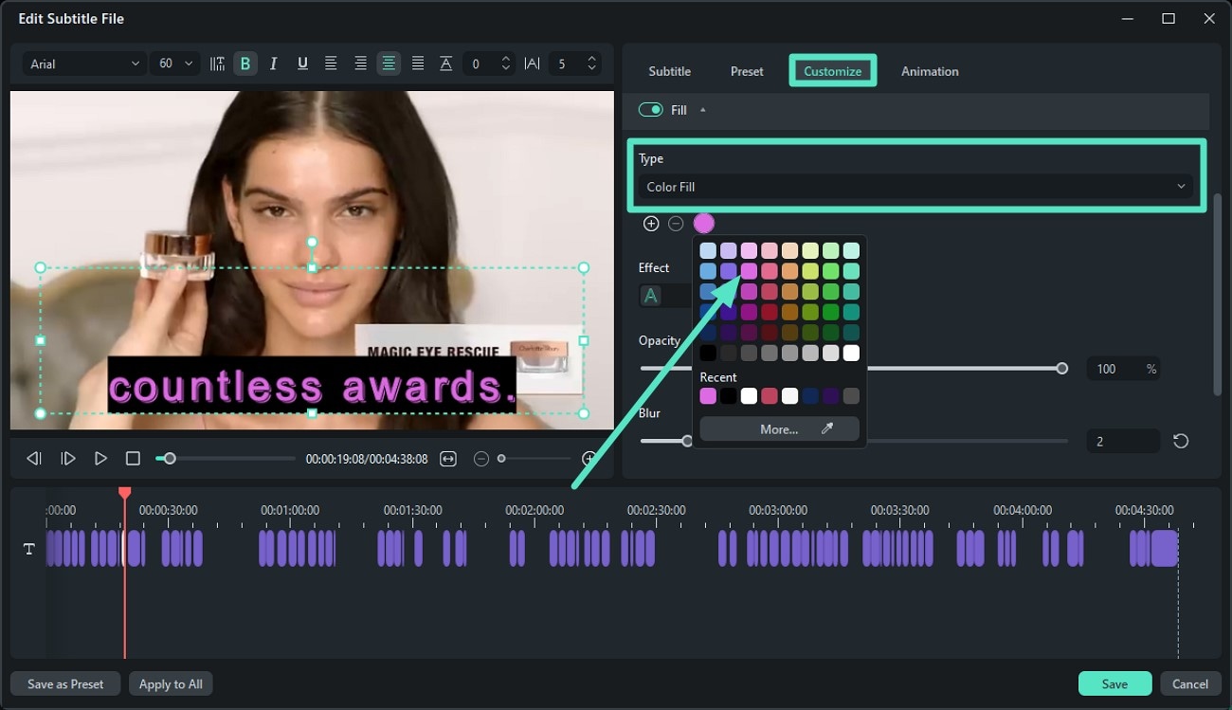Click the spacing field showing 5
1232x710 pixels.
576,64
